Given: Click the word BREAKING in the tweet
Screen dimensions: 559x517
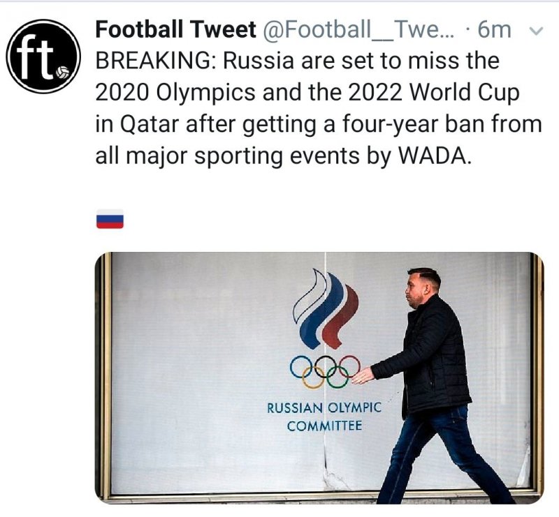Looking at the screenshot, I should pos(154,61).
